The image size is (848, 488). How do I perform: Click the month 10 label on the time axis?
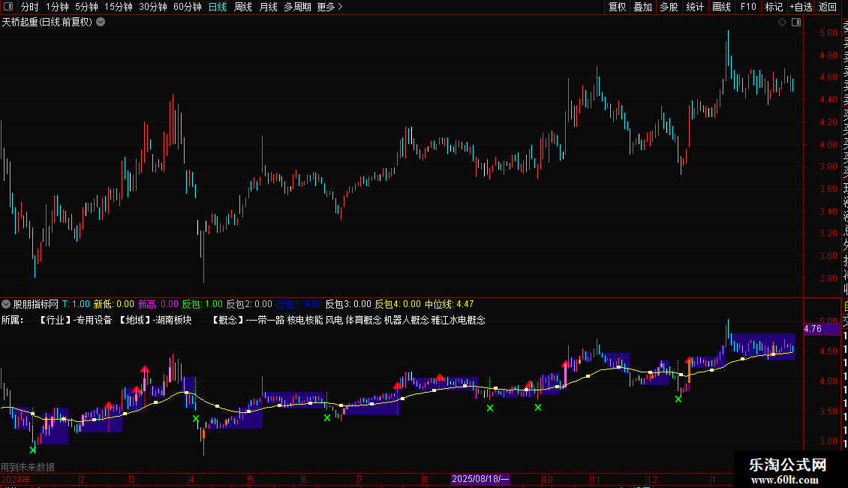click(548, 479)
